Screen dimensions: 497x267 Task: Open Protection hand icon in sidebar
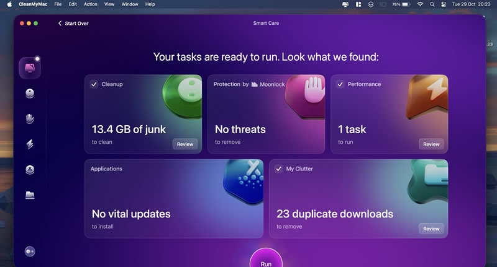[x=30, y=119]
